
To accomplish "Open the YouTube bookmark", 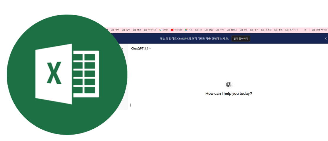I will pos(176,30).
